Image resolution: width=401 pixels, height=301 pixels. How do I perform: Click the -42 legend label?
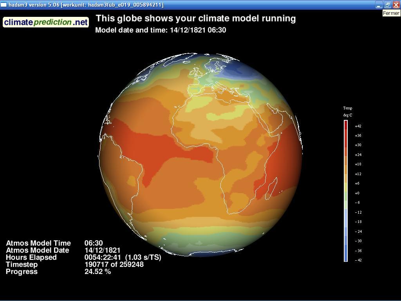coord(358,260)
